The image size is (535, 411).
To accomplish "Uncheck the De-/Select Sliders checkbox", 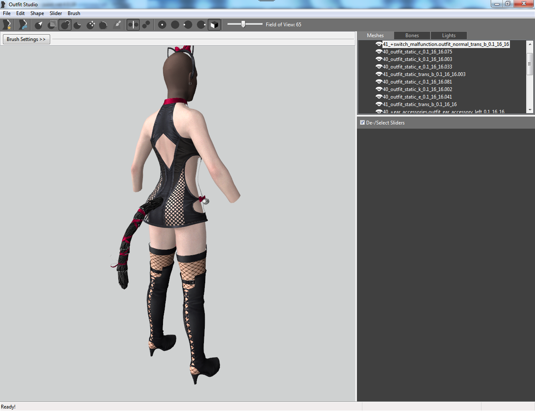I will 362,122.
